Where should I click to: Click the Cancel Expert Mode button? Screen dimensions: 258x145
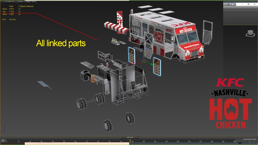pos(249,139)
